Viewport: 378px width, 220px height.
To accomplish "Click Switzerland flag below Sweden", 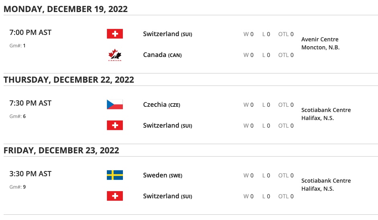I will point(114,196).
